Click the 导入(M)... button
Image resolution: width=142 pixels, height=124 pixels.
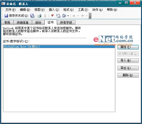click(128, 61)
